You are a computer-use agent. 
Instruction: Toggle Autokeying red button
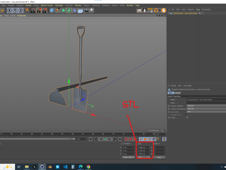pyautogui.click(x=130, y=139)
